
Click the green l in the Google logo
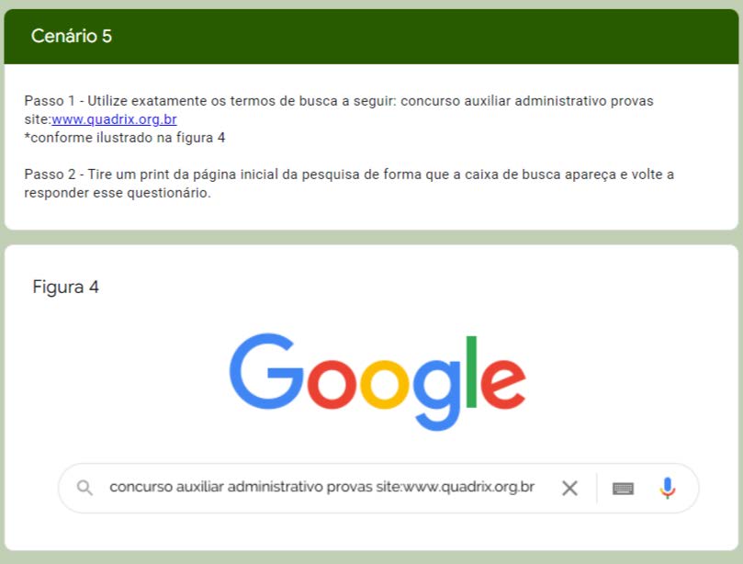click(471, 372)
